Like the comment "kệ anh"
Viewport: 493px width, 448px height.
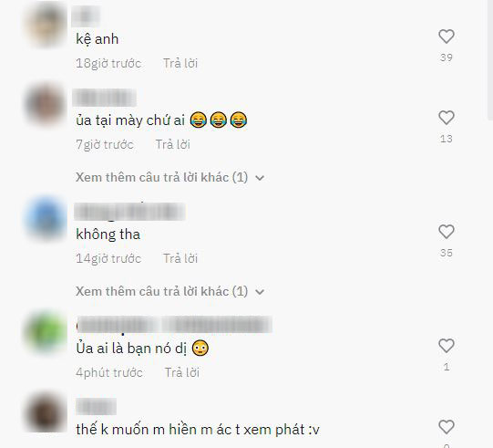pos(447,36)
